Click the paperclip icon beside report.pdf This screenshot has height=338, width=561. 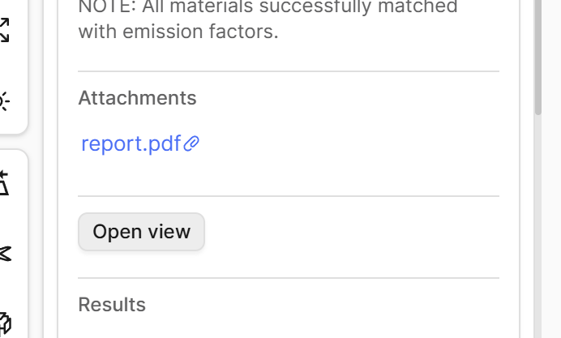point(191,143)
